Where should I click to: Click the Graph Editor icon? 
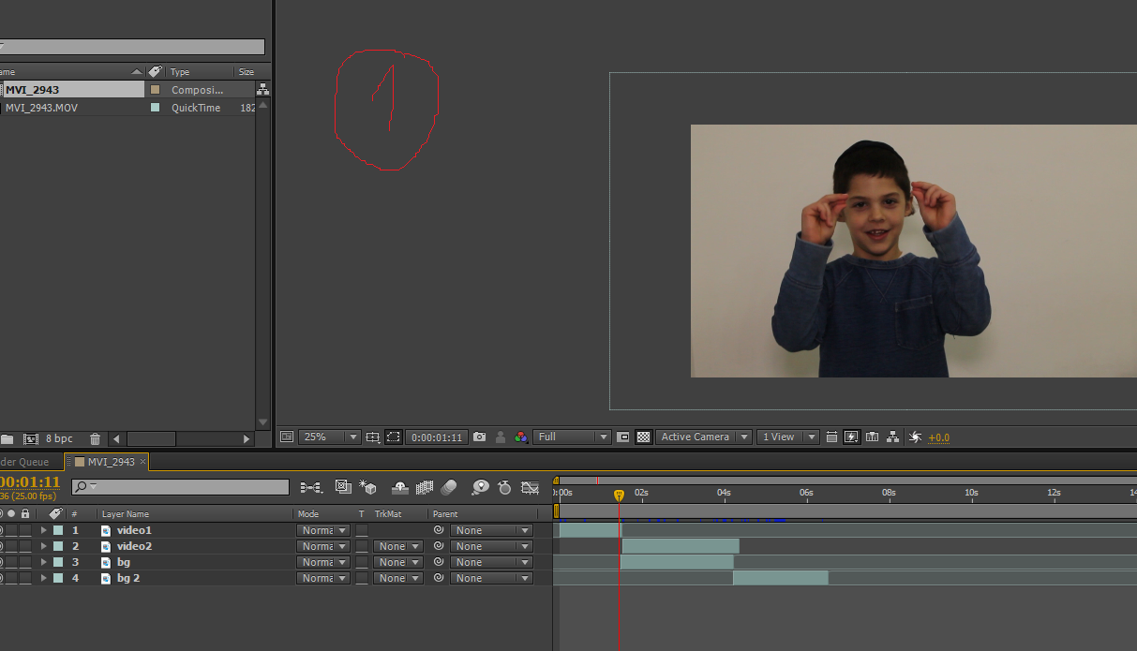tap(531, 488)
